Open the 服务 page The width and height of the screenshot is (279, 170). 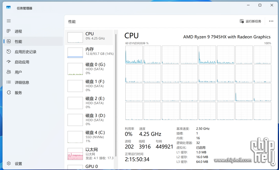(33, 93)
